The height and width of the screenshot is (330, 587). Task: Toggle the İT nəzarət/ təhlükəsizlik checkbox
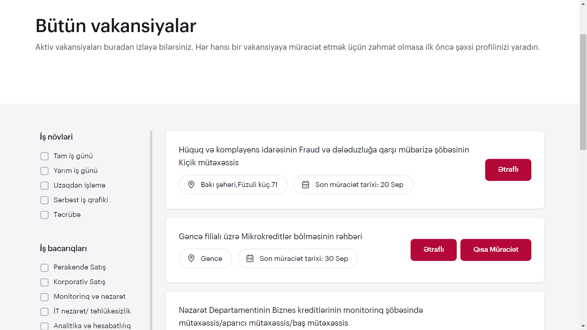coord(45,312)
